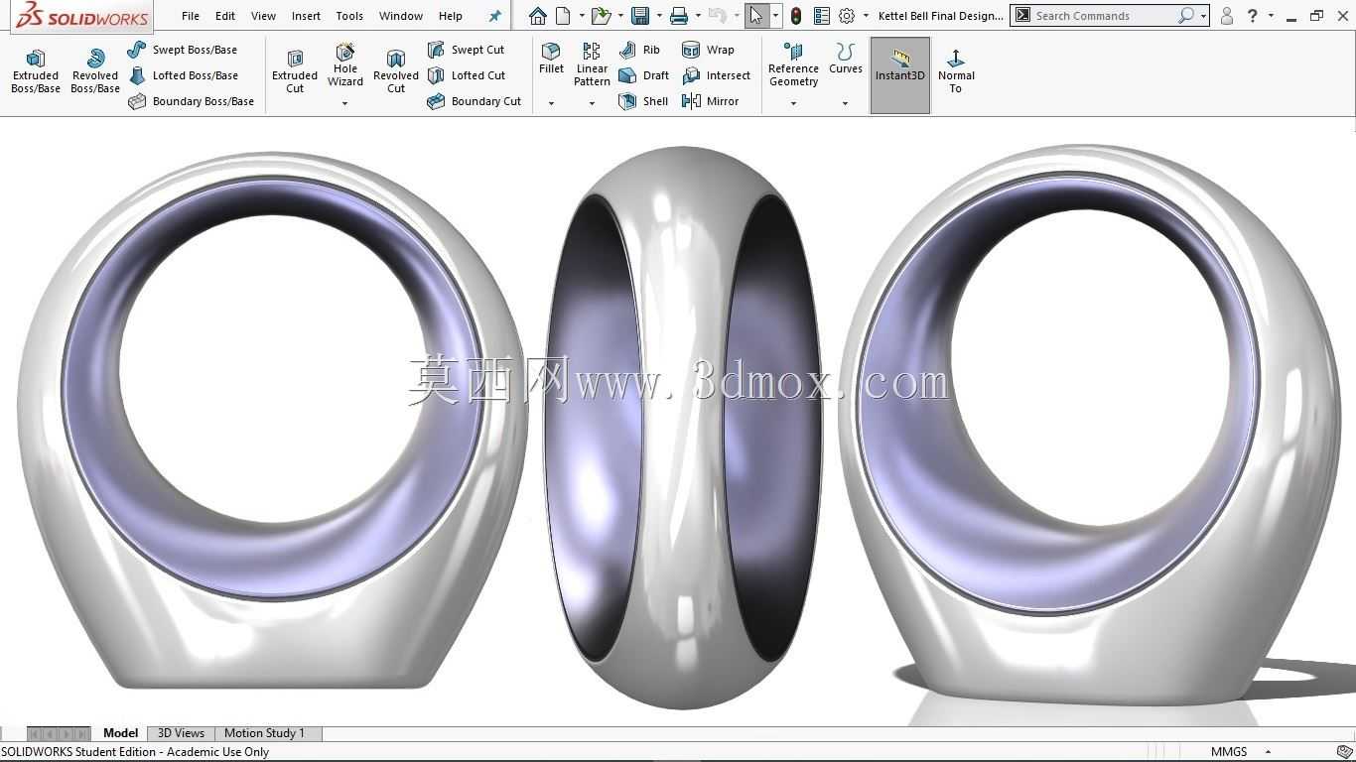Create a Linear Pattern
This screenshot has width=1356, height=762.
(592, 64)
